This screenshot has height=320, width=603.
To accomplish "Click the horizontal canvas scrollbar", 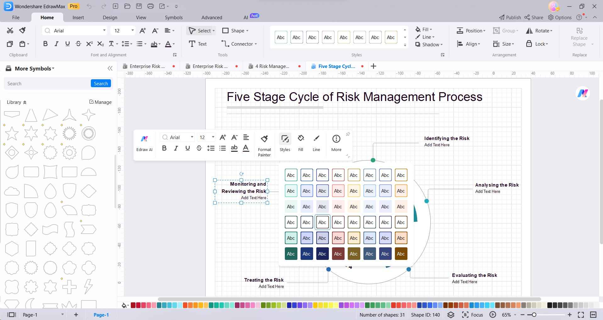I will pyautogui.click(x=349, y=299).
